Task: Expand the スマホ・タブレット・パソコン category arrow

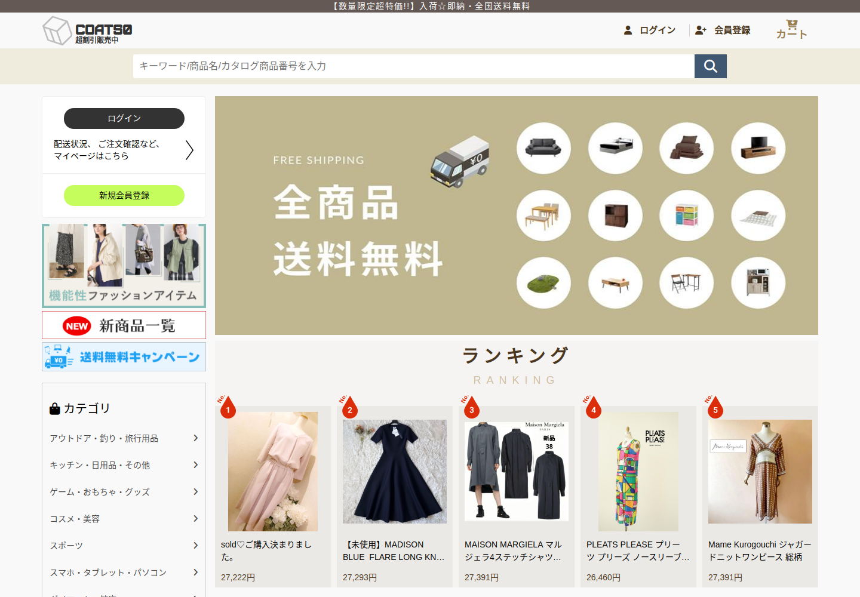Action: point(195,573)
